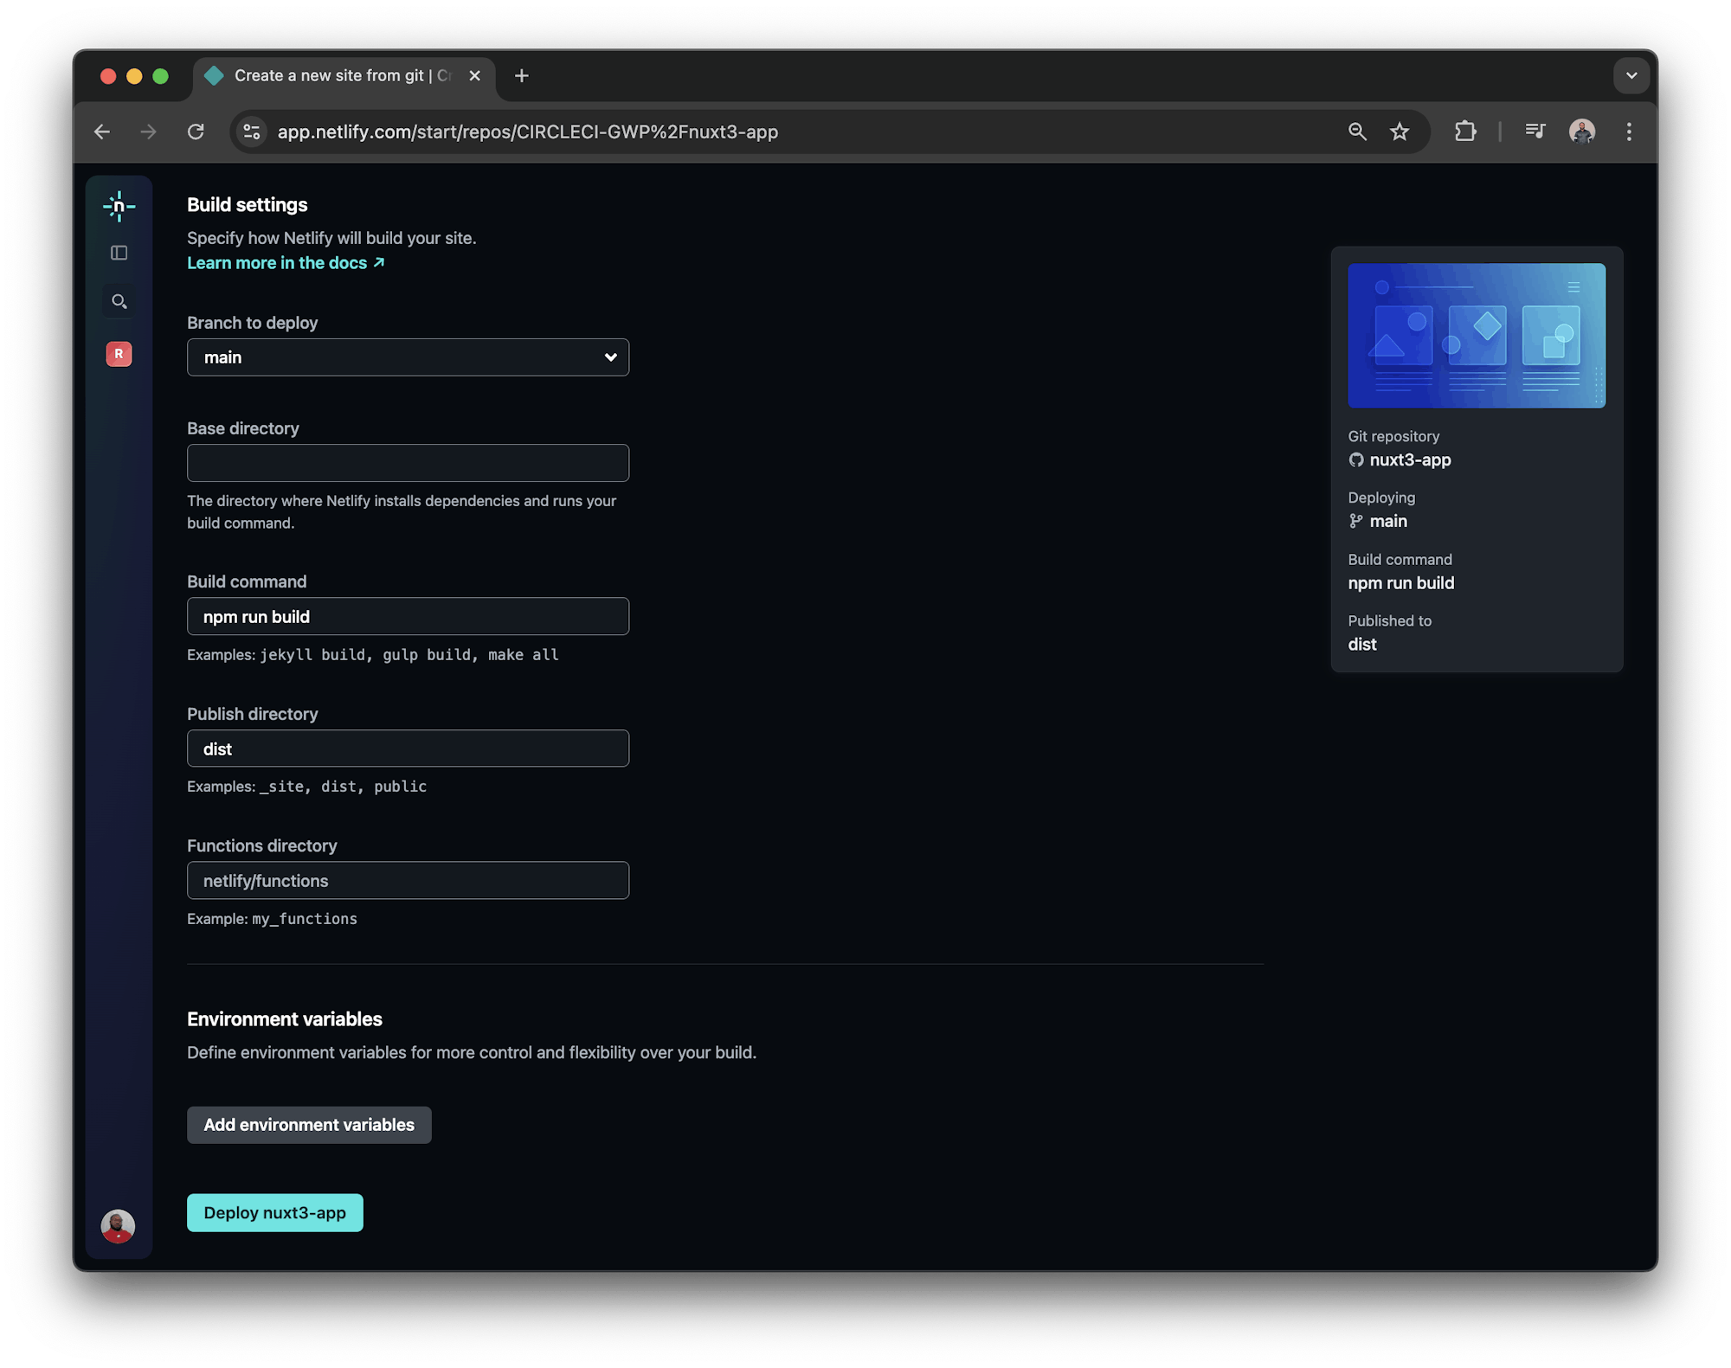
Task: Toggle the sidebar panel collapse icon
Action: point(119,253)
